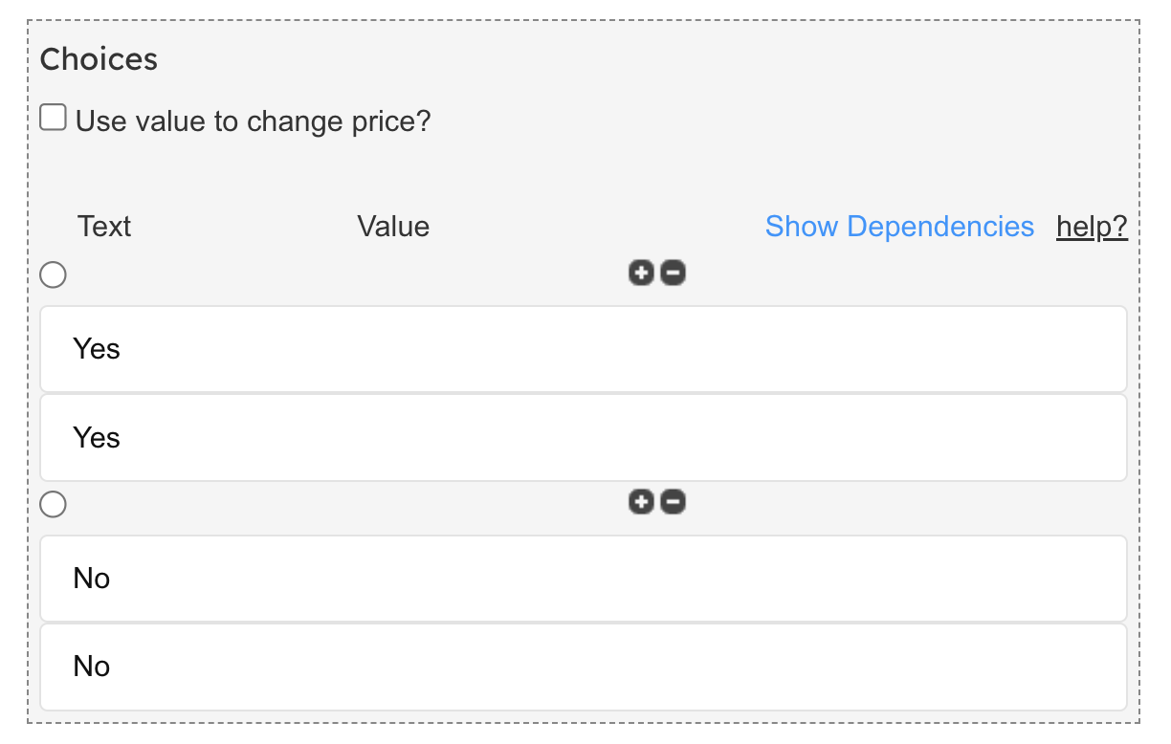Add a choice after the No option

coord(641,502)
